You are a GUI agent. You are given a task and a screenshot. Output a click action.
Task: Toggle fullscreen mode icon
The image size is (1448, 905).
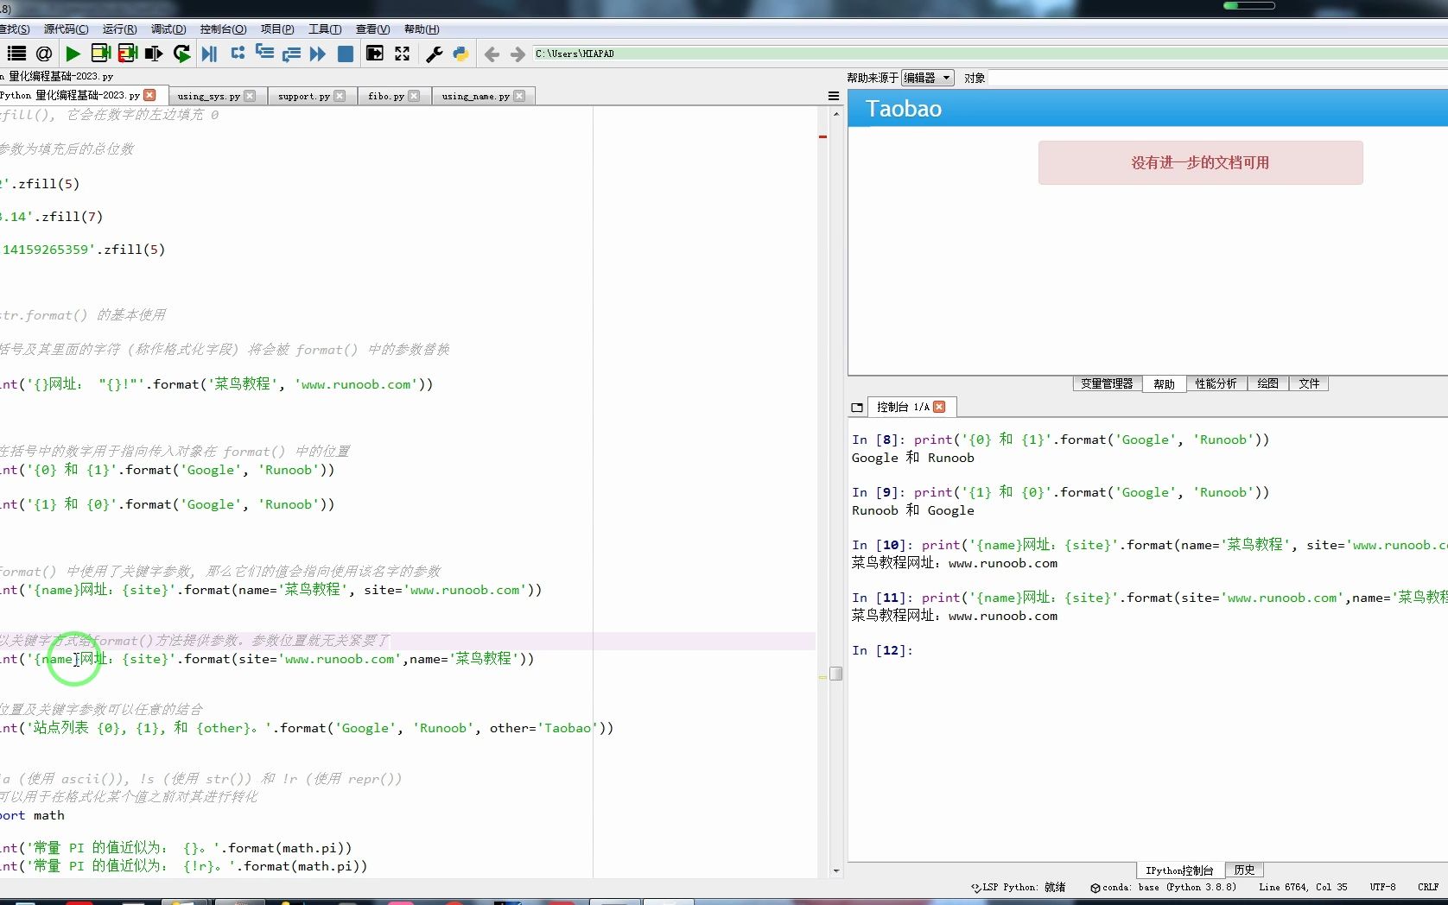click(x=403, y=54)
